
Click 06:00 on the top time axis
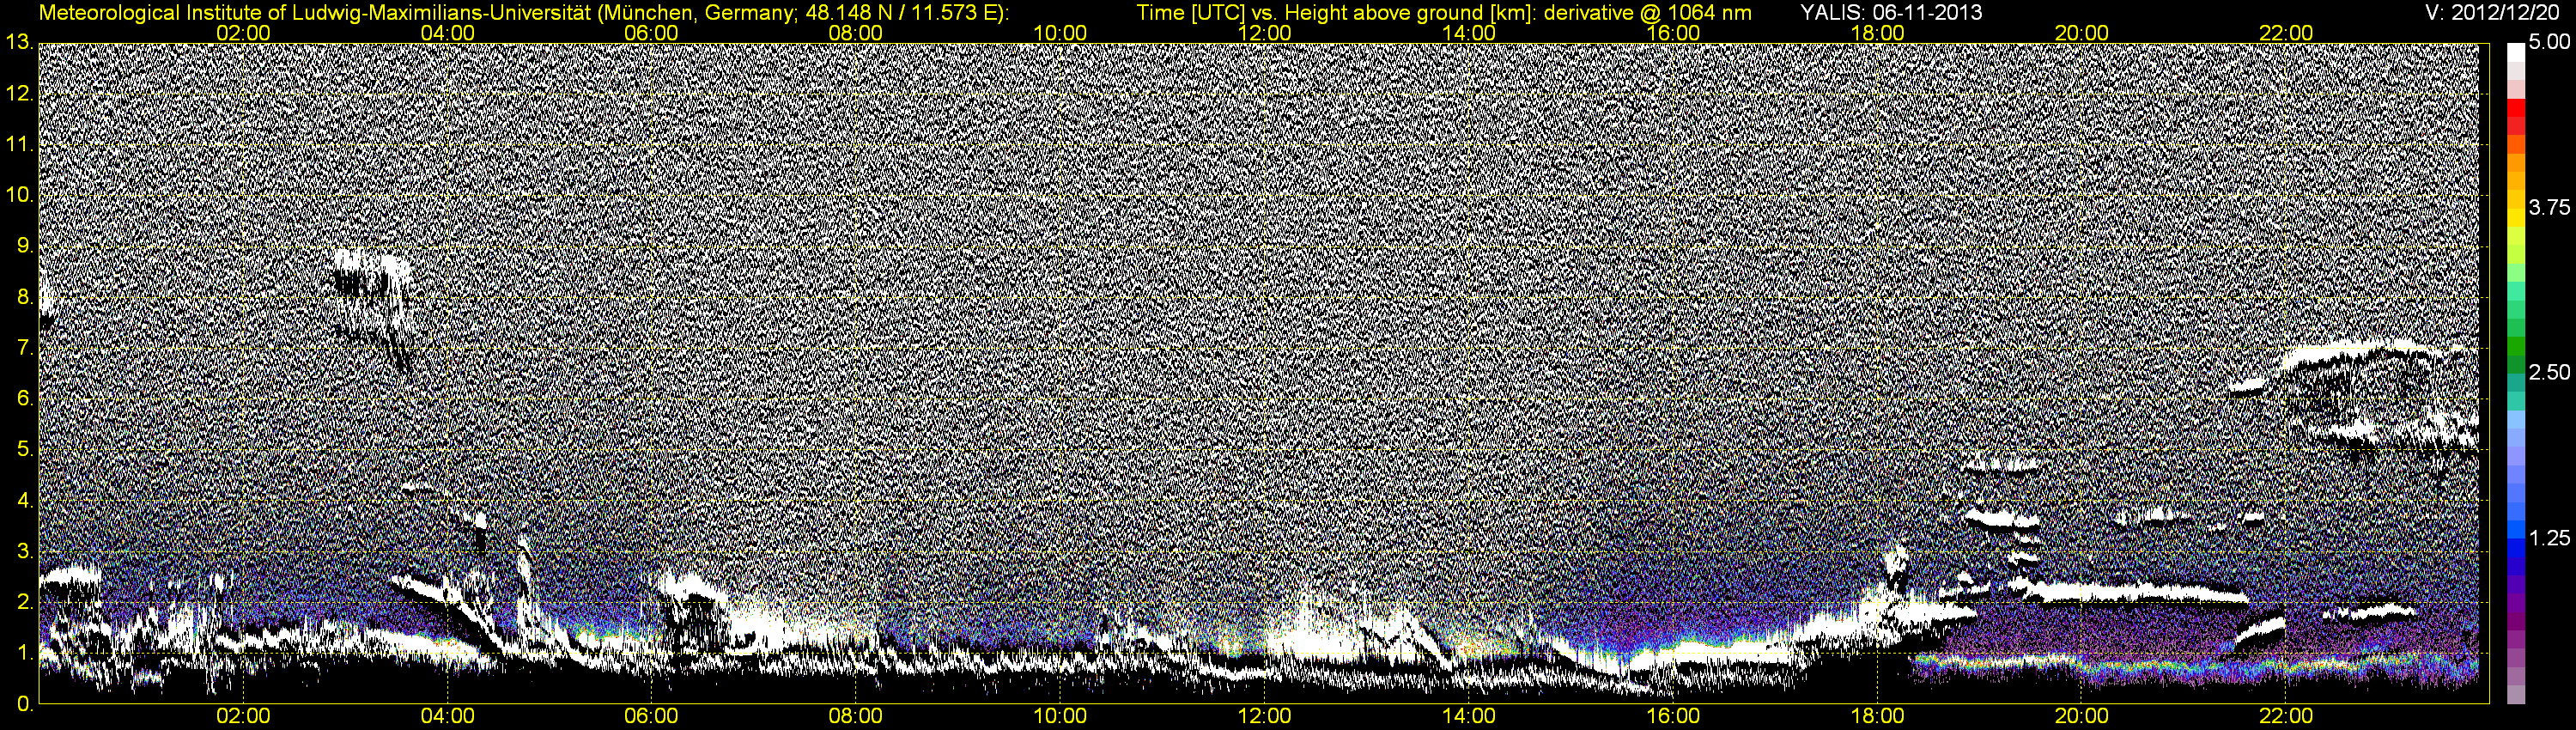pos(651,33)
